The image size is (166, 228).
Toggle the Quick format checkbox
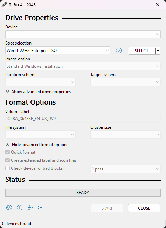click(8, 152)
